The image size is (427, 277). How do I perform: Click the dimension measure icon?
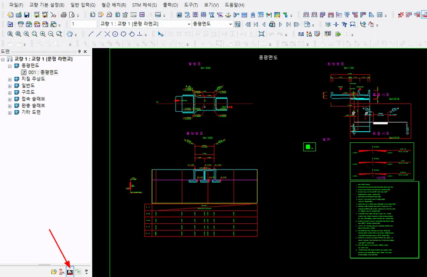click(x=301, y=34)
